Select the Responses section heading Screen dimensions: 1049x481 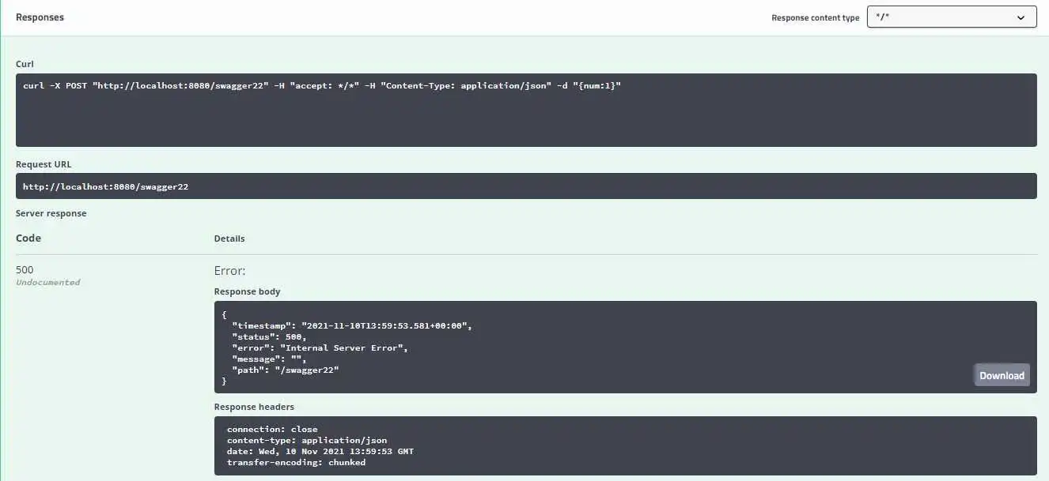click(40, 17)
